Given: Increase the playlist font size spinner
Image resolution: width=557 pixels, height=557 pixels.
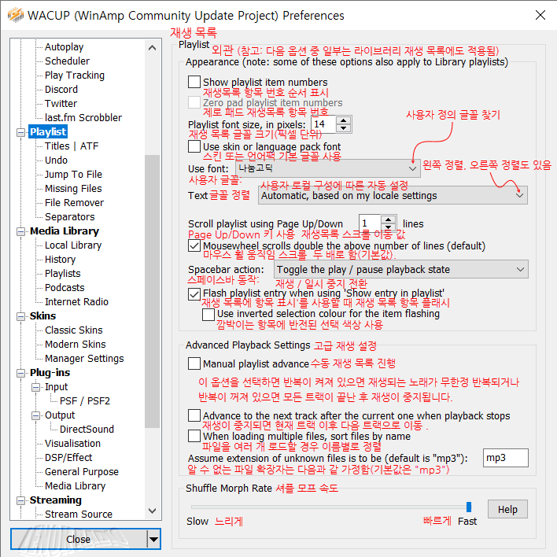Looking at the screenshot, I should point(343,120).
